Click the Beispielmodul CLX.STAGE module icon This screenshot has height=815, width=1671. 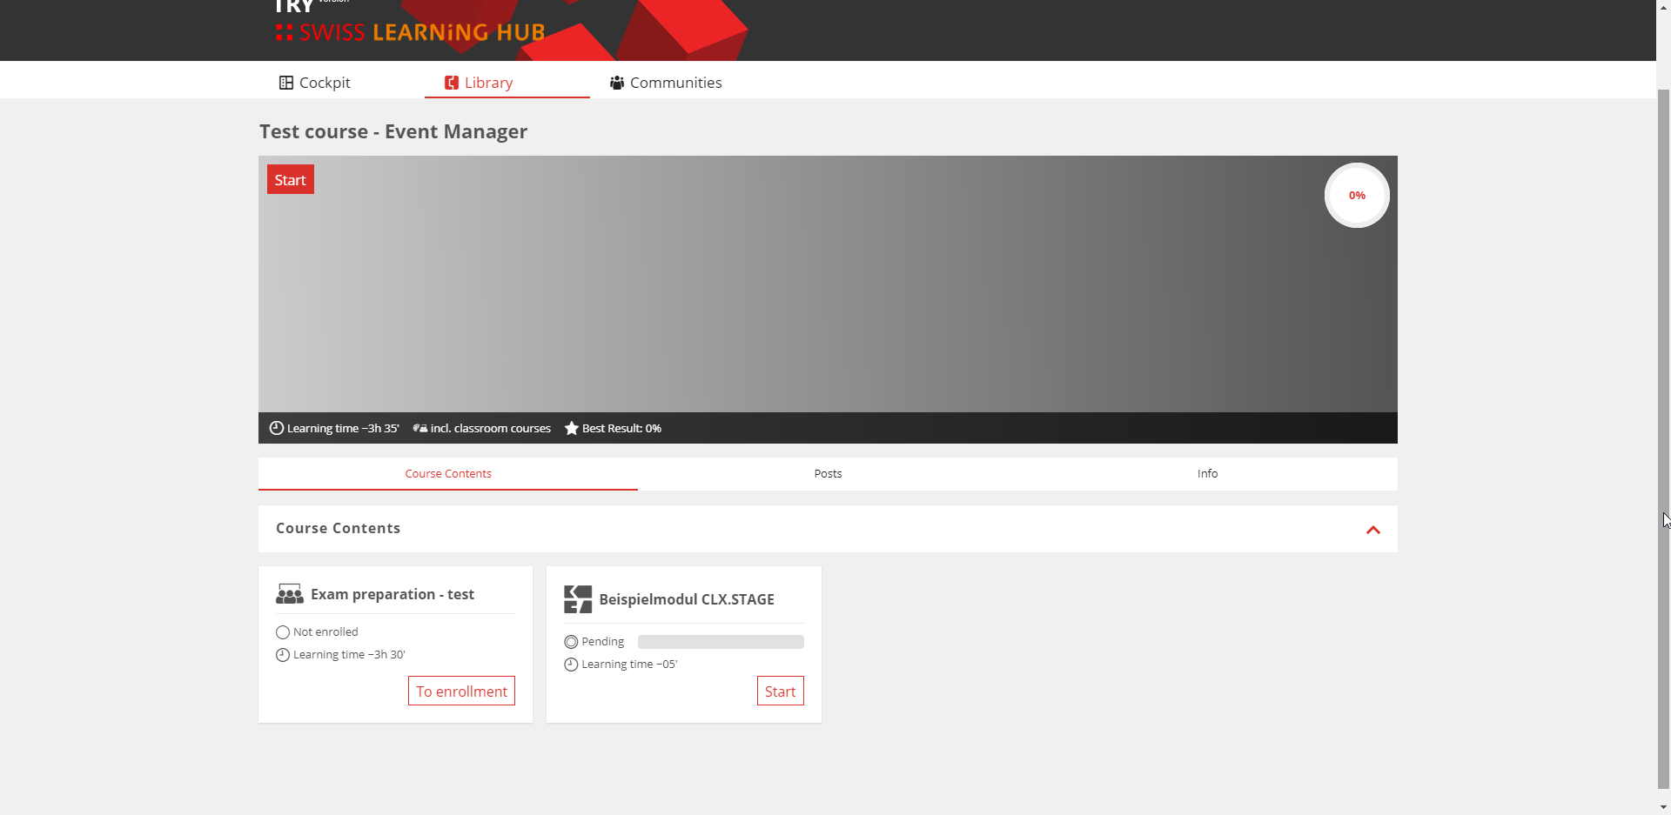pos(578,599)
